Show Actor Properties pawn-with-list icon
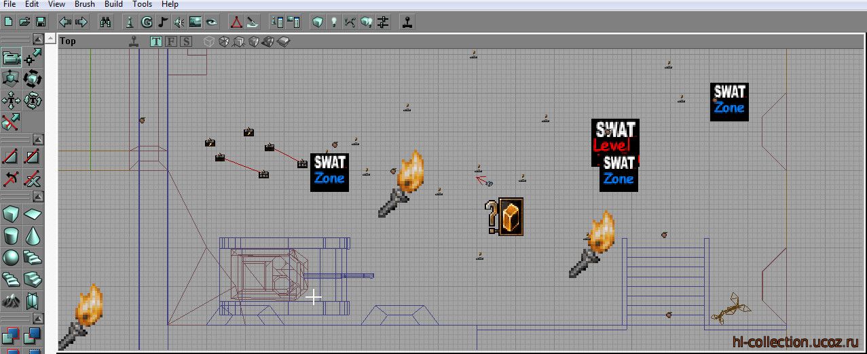 (x=277, y=22)
